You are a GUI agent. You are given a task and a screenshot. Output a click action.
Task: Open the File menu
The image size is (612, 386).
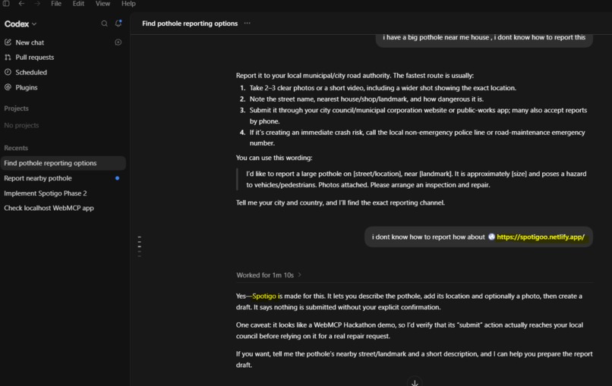56,4
